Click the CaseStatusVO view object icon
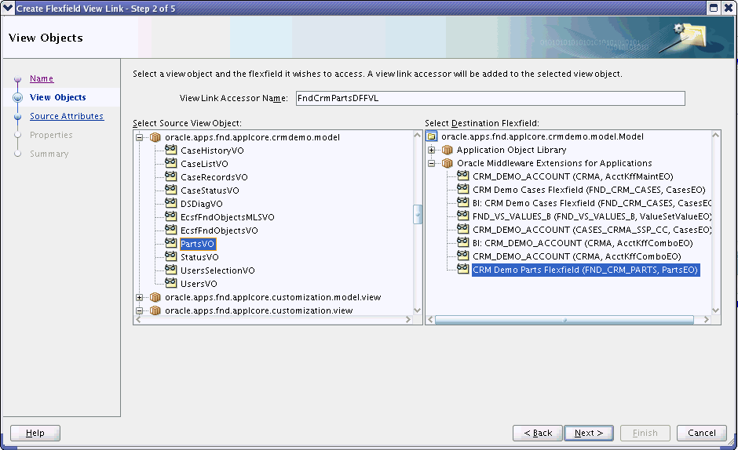Image resolution: width=738 pixels, height=450 pixels. [171, 190]
